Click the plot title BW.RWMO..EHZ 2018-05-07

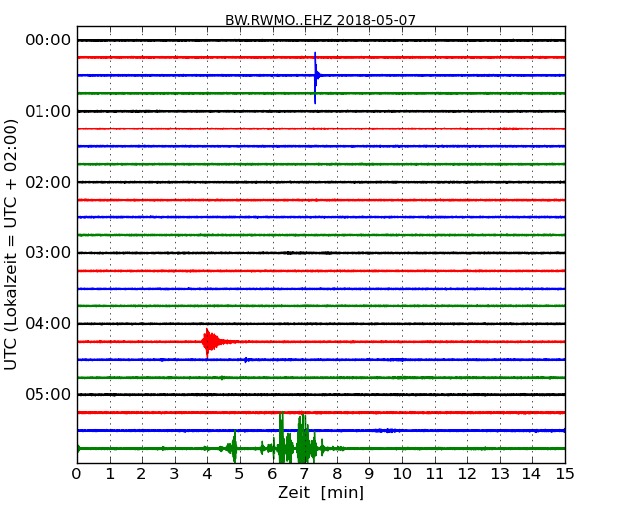click(x=320, y=20)
